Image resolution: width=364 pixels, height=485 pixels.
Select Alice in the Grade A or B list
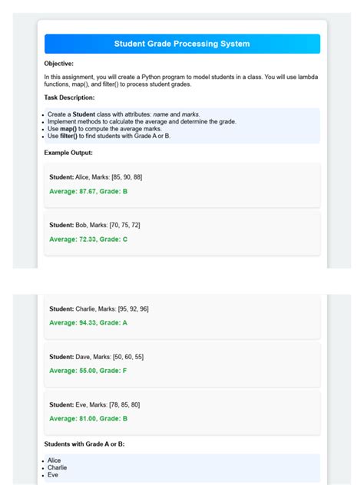coord(55,460)
